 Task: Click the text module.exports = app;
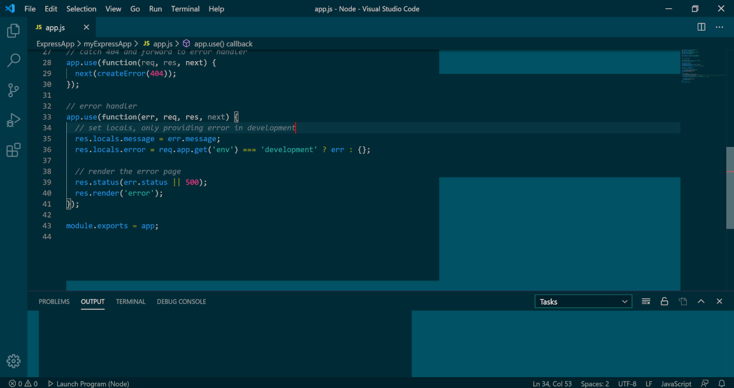(112, 226)
